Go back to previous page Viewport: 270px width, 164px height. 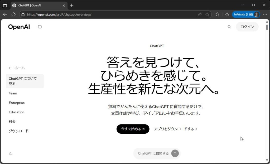click(5, 15)
